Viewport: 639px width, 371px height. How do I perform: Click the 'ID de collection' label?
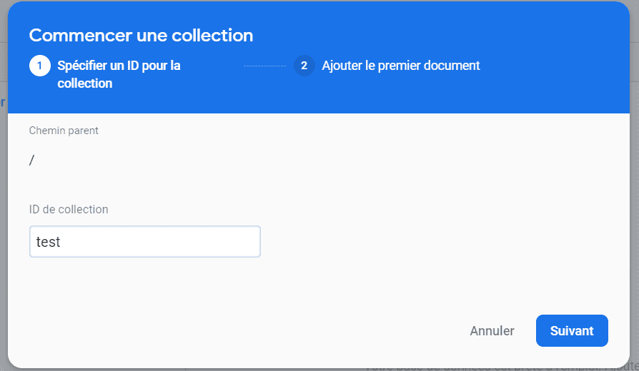click(69, 210)
